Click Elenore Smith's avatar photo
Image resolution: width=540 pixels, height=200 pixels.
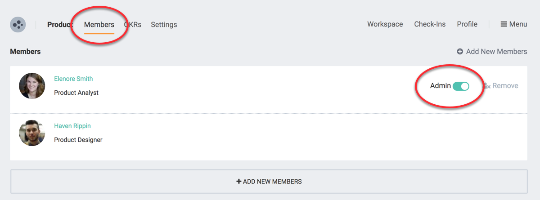32,86
